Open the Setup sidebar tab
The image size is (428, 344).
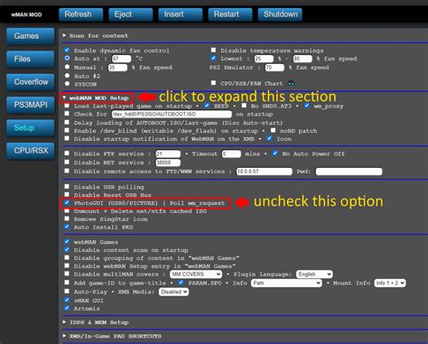(x=31, y=127)
